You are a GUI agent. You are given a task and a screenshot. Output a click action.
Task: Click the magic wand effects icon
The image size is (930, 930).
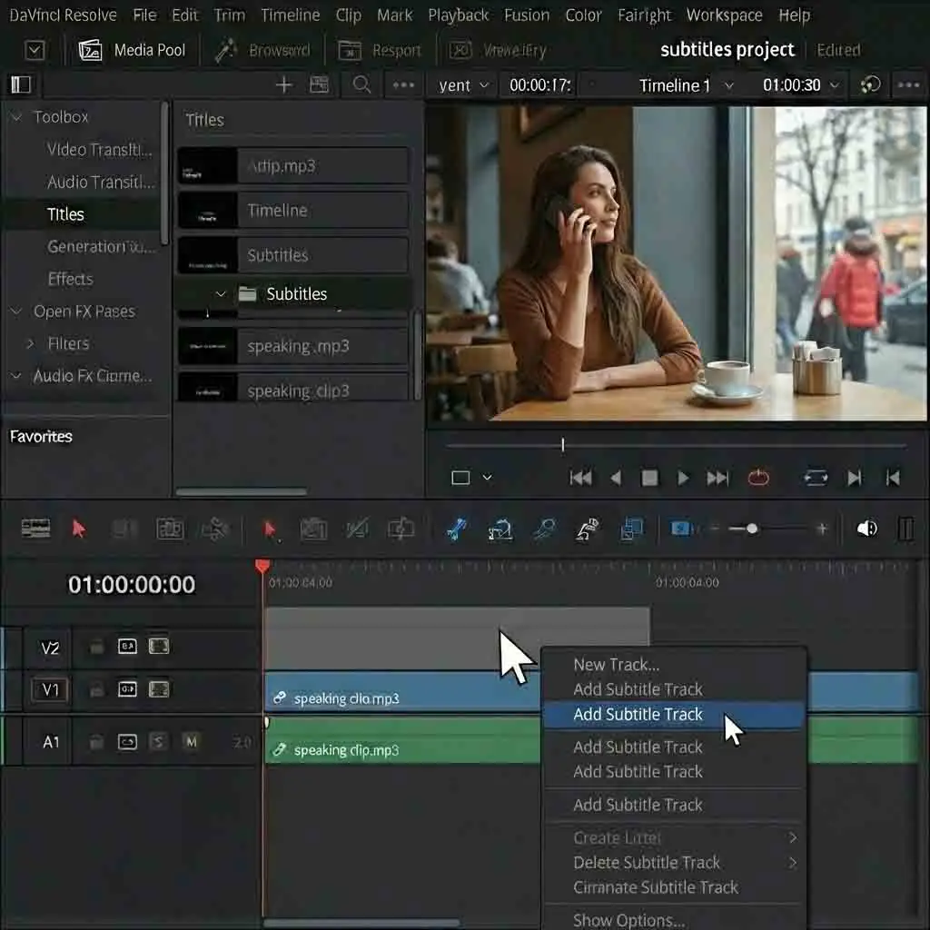point(225,51)
